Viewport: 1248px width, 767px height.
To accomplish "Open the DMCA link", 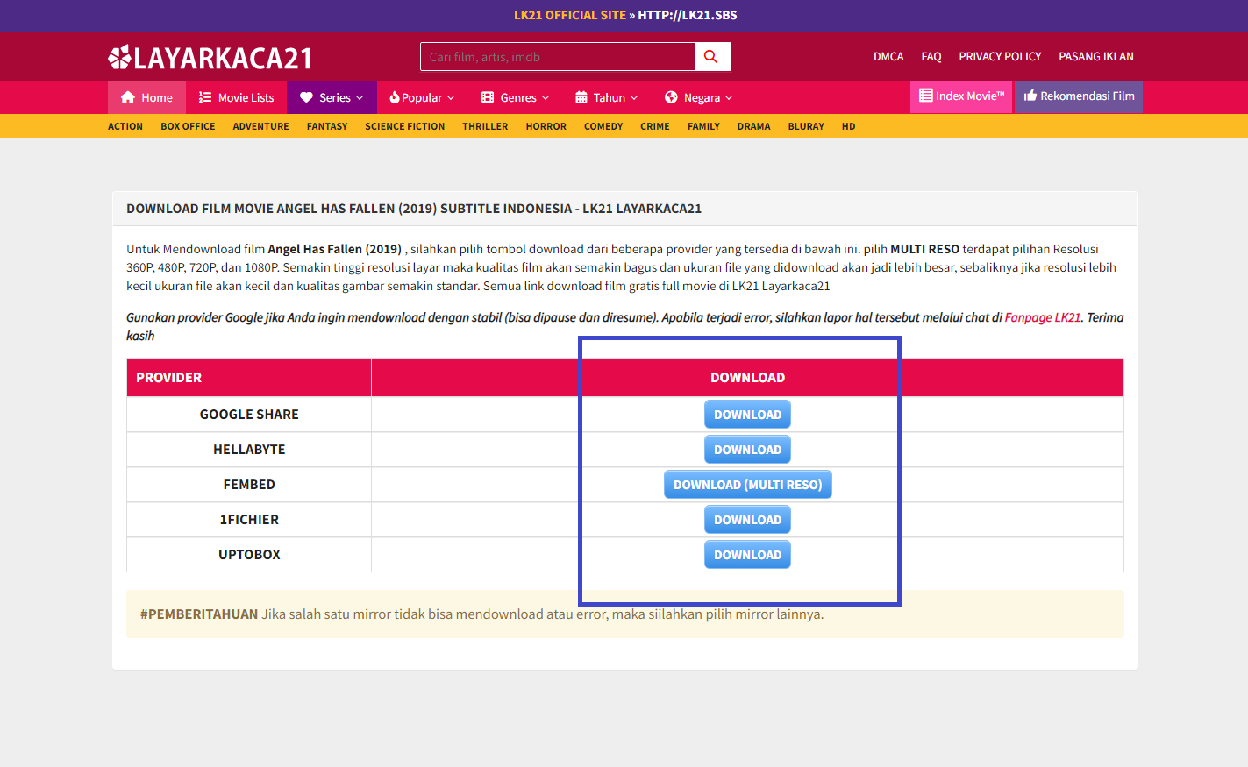I will [x=888, y=56].
